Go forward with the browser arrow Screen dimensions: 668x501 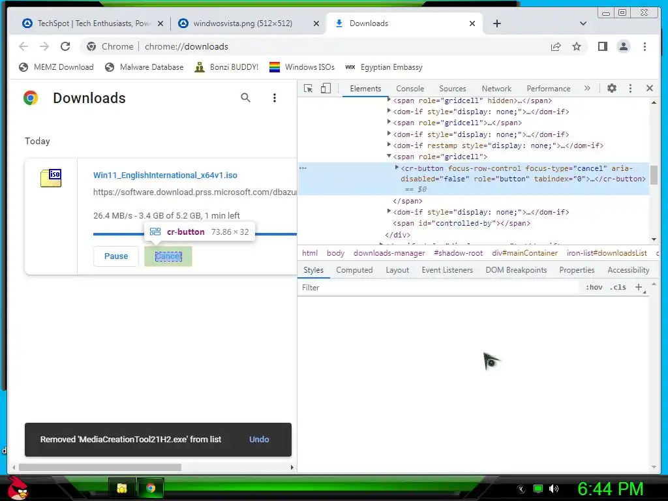(44, 46)
